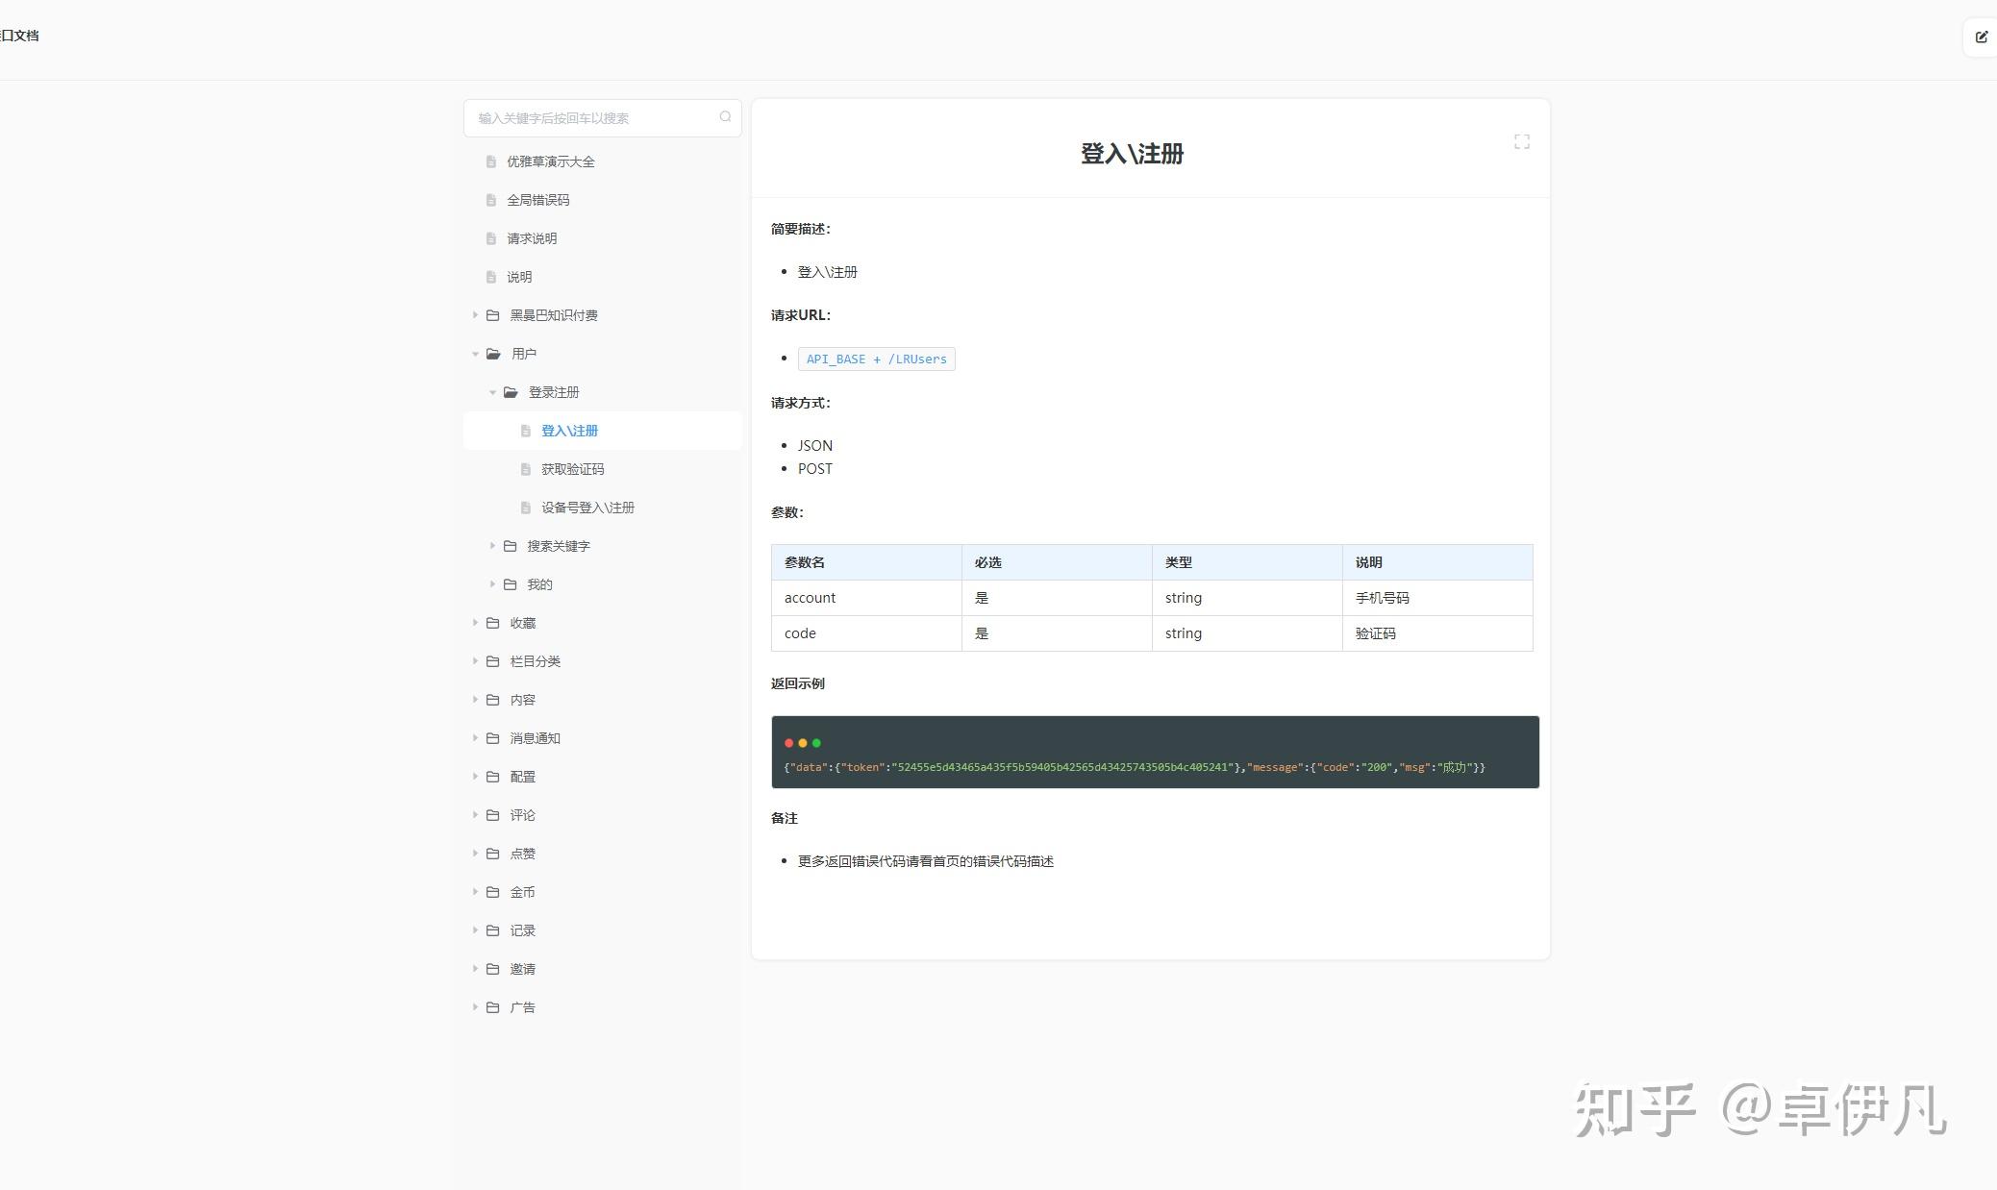Click the fullscreen icon on the 登入\注册 card
This screenshot has width=1997, height=1190.
click(x=1522, y=141)
